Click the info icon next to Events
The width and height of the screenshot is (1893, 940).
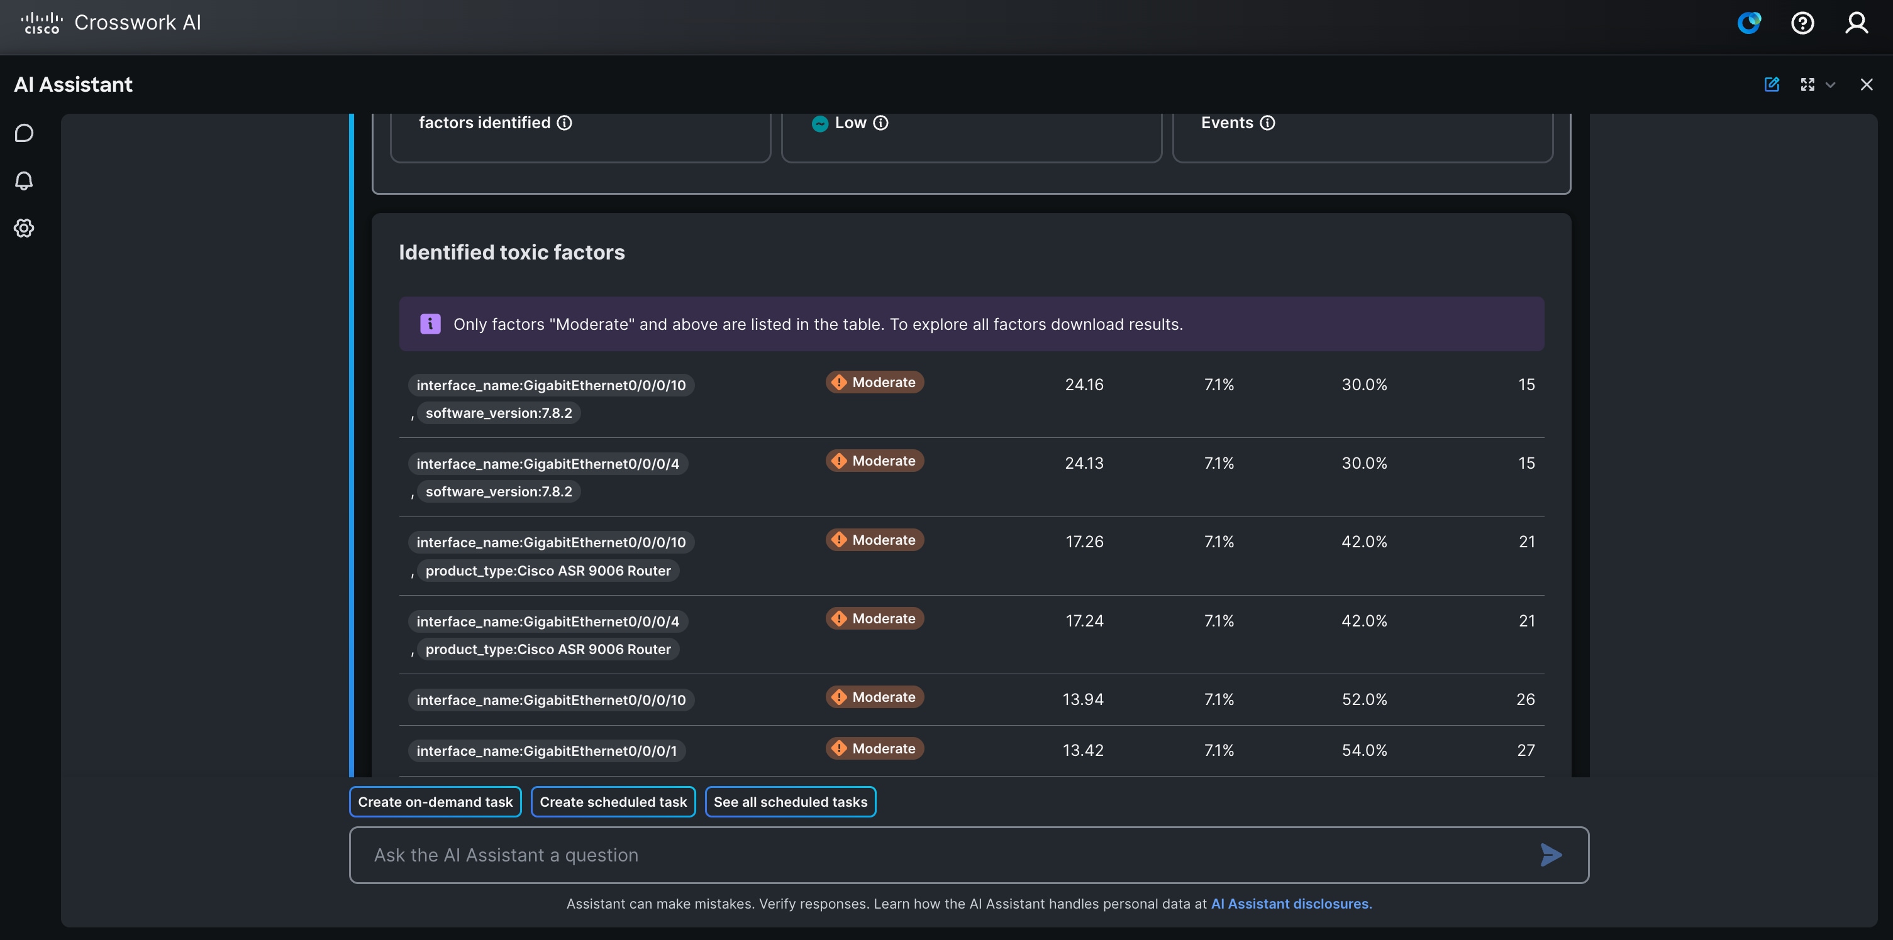click(x=1268, y=123)
